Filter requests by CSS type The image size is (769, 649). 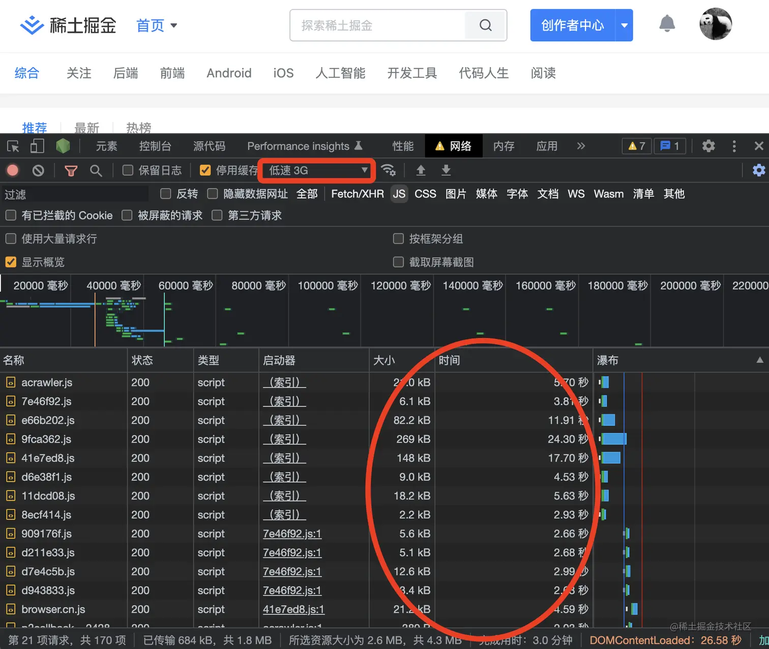coord(425,194)
